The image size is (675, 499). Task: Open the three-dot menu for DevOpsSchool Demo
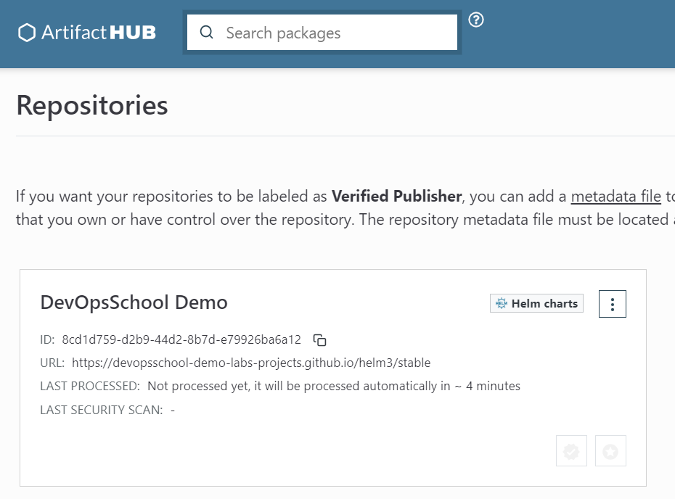(x=612, y=305)
